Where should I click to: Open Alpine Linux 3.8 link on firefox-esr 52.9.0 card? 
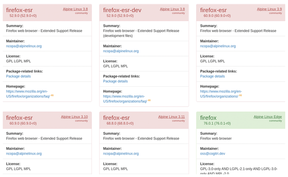pyautogui.click(x=75, y=9)
